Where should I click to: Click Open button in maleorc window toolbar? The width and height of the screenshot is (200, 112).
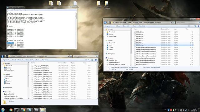[117, 26]
